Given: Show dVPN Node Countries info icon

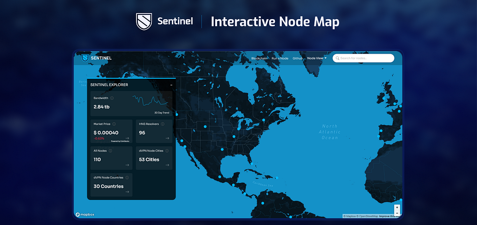Looking at the screenshot, I should point(127,177).
